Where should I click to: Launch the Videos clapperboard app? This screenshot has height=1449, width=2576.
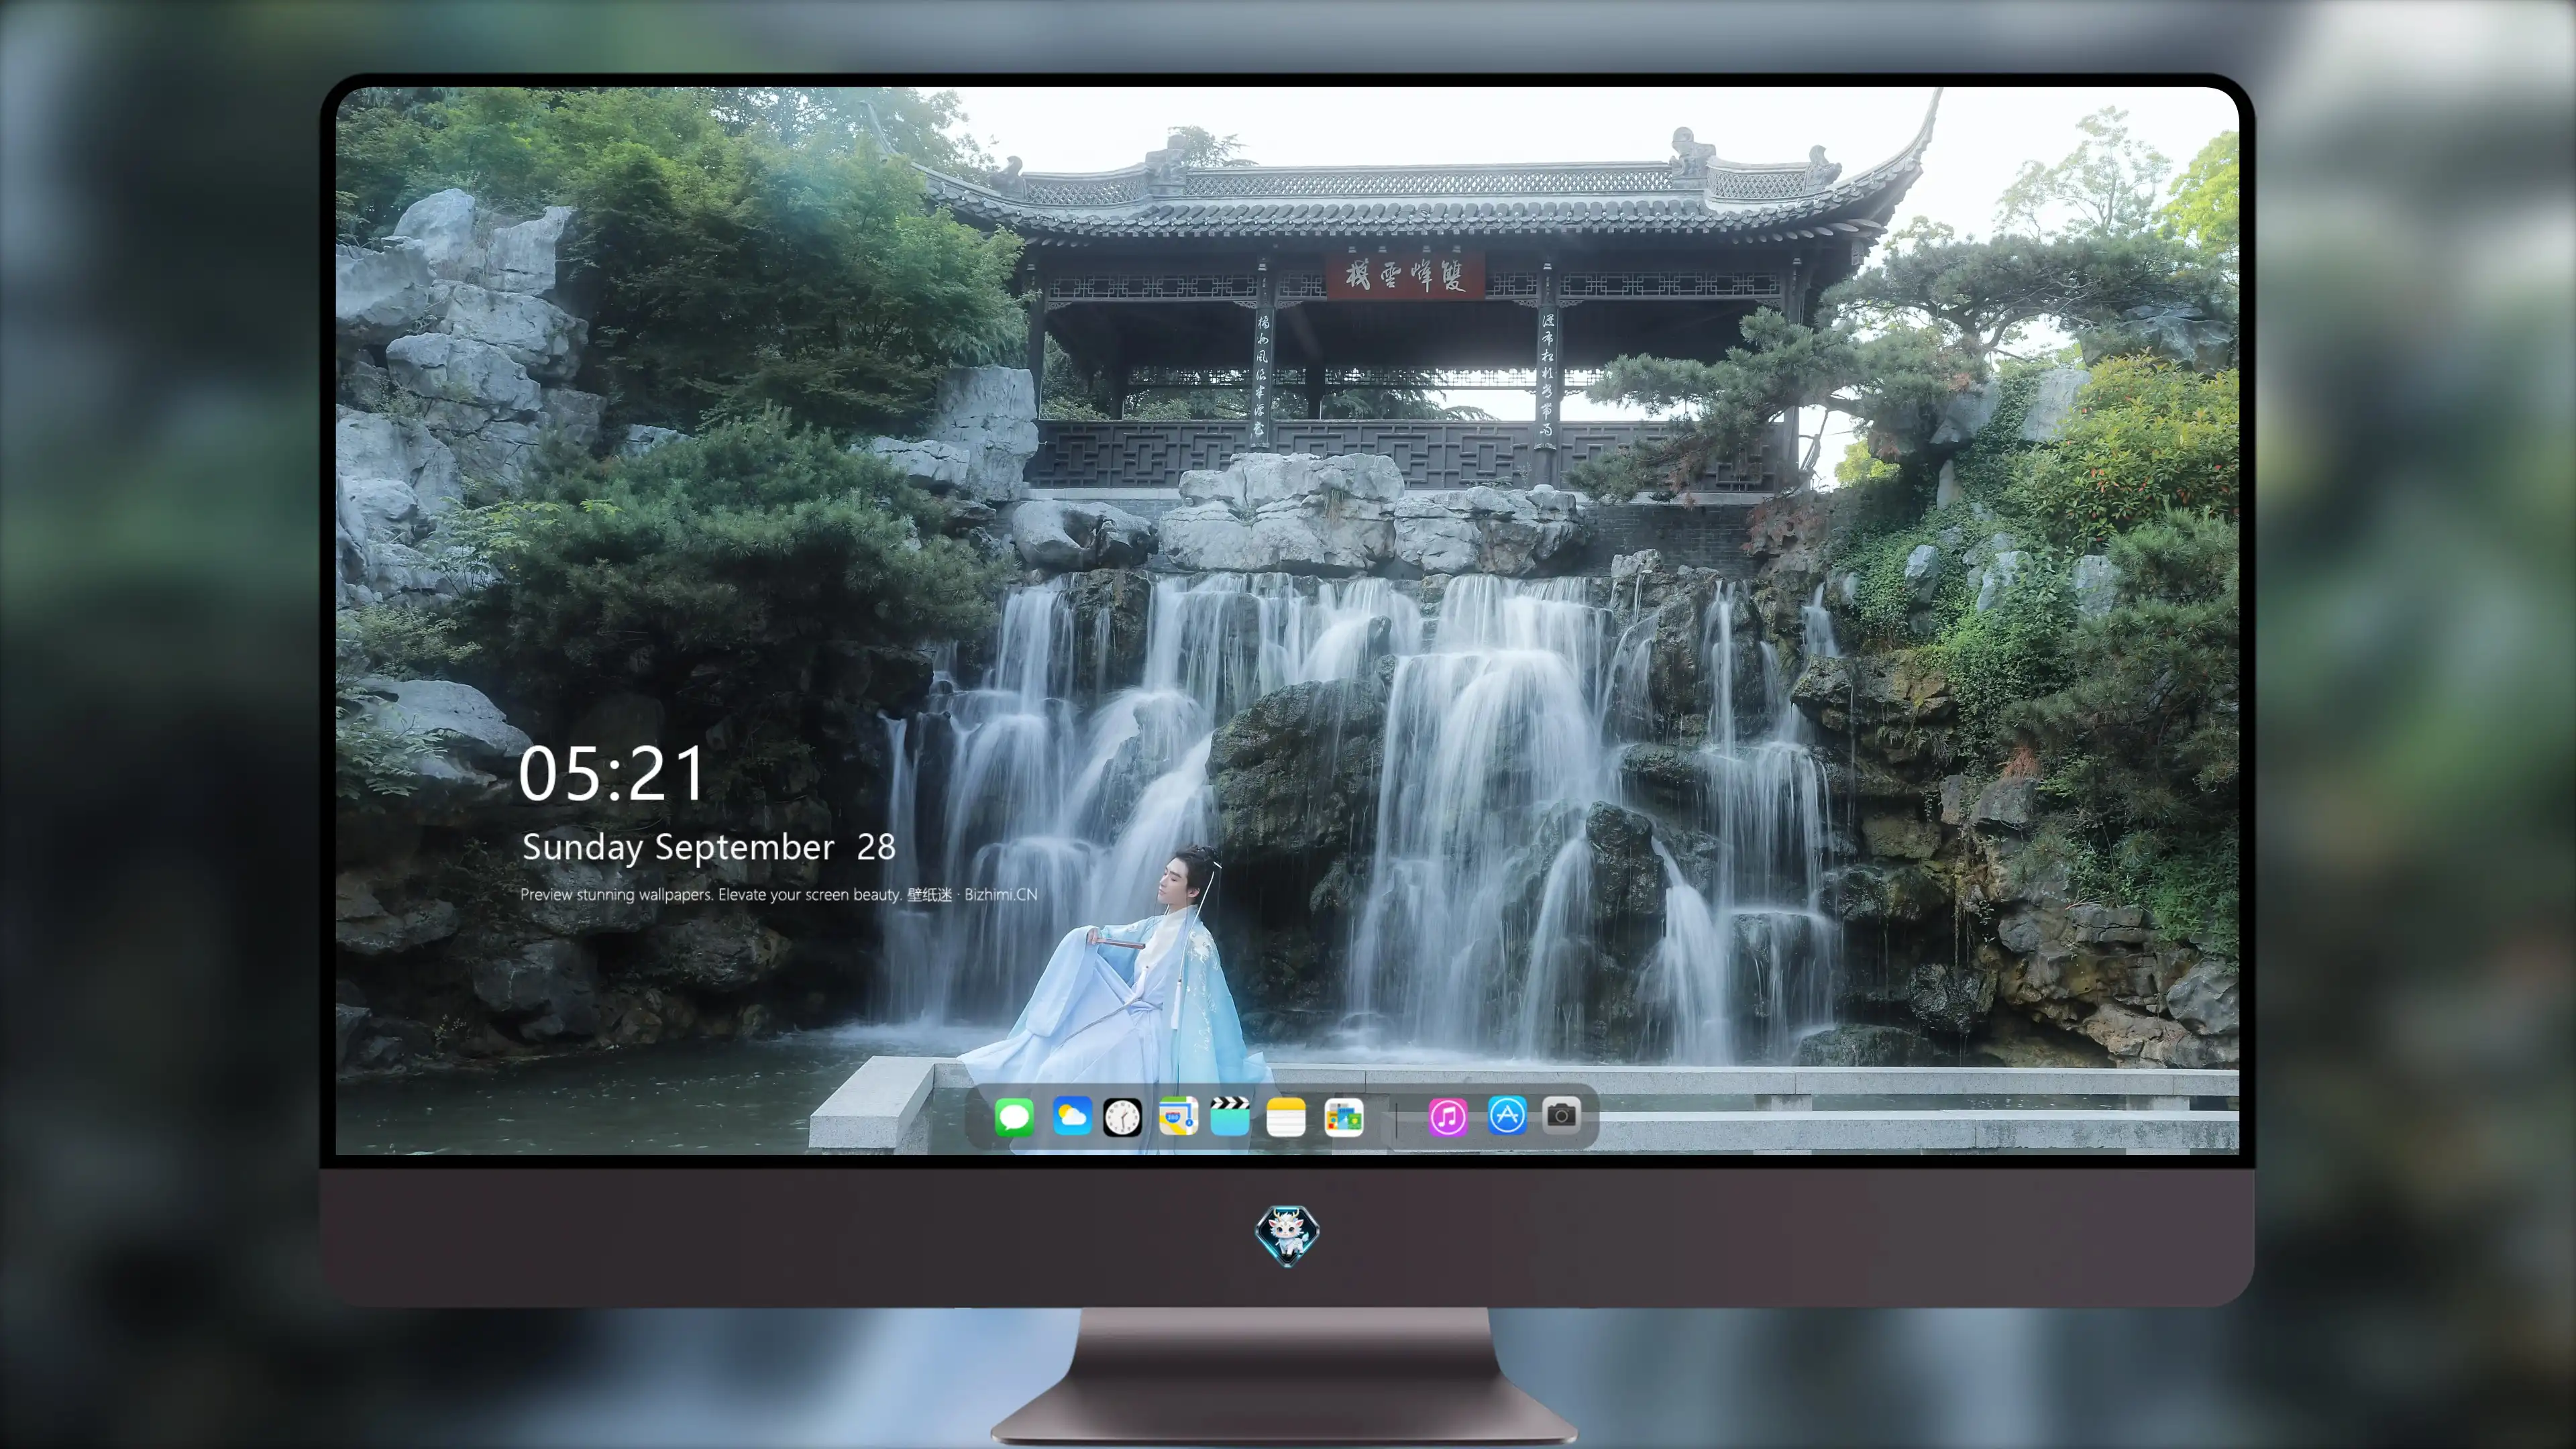1230,1116
